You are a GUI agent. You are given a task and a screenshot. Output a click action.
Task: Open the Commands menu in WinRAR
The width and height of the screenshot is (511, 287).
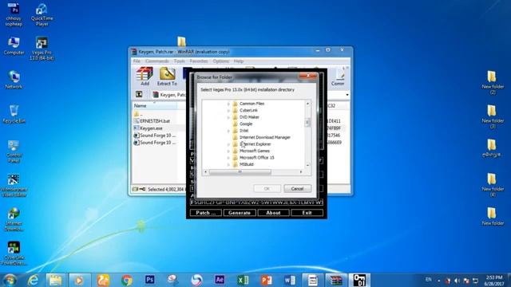point(157,61)
